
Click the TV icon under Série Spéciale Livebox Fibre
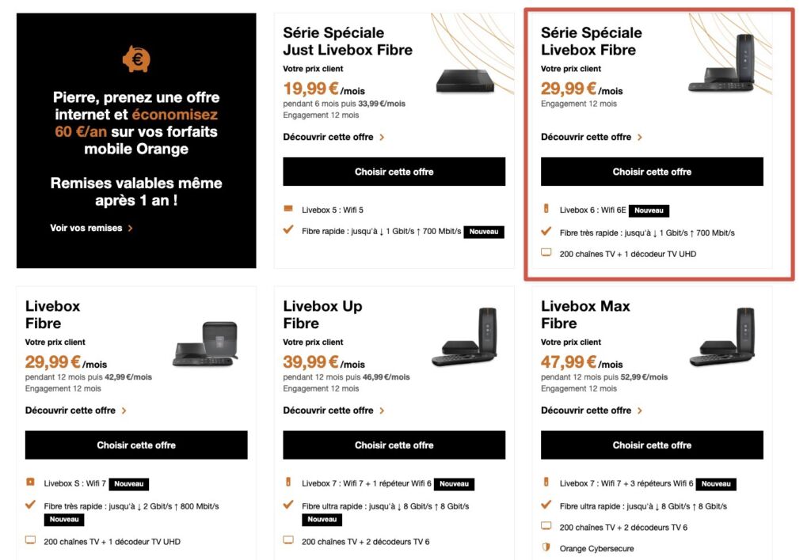[x=546, y=254]
